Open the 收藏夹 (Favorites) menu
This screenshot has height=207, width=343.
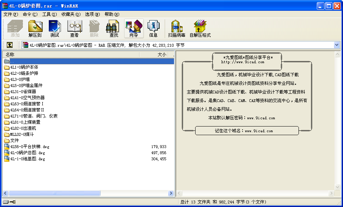click(71, 14)
